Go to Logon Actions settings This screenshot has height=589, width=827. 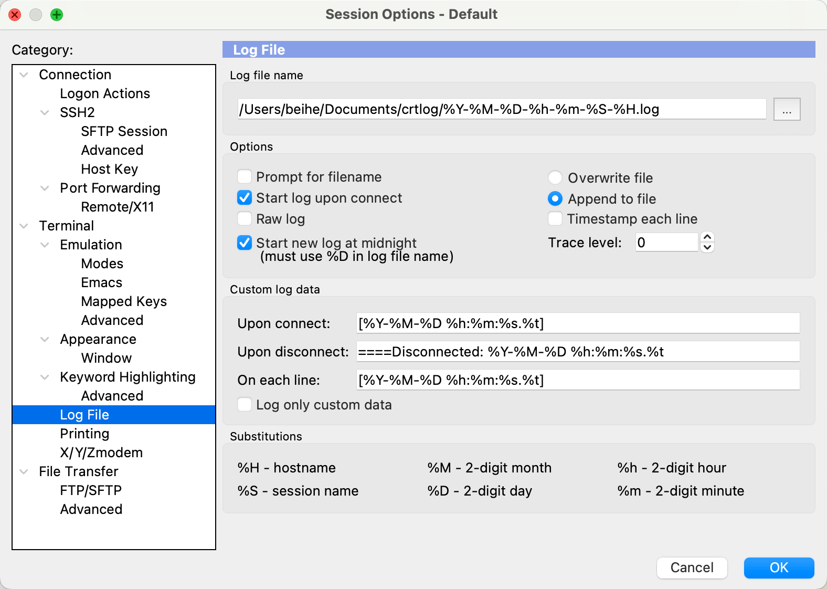(x=105, y=93)
